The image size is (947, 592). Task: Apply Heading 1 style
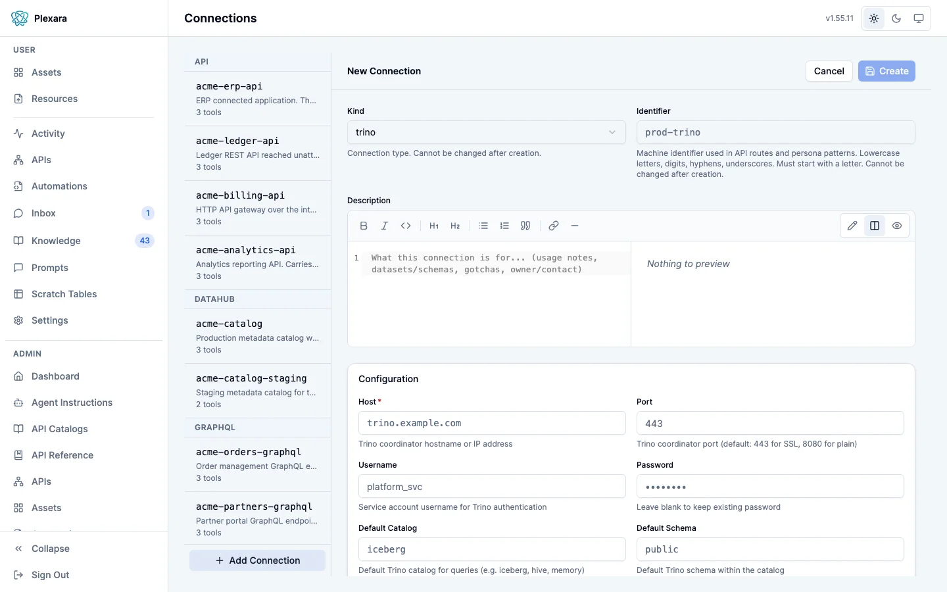pyautogui.click(x=434, y=226)
